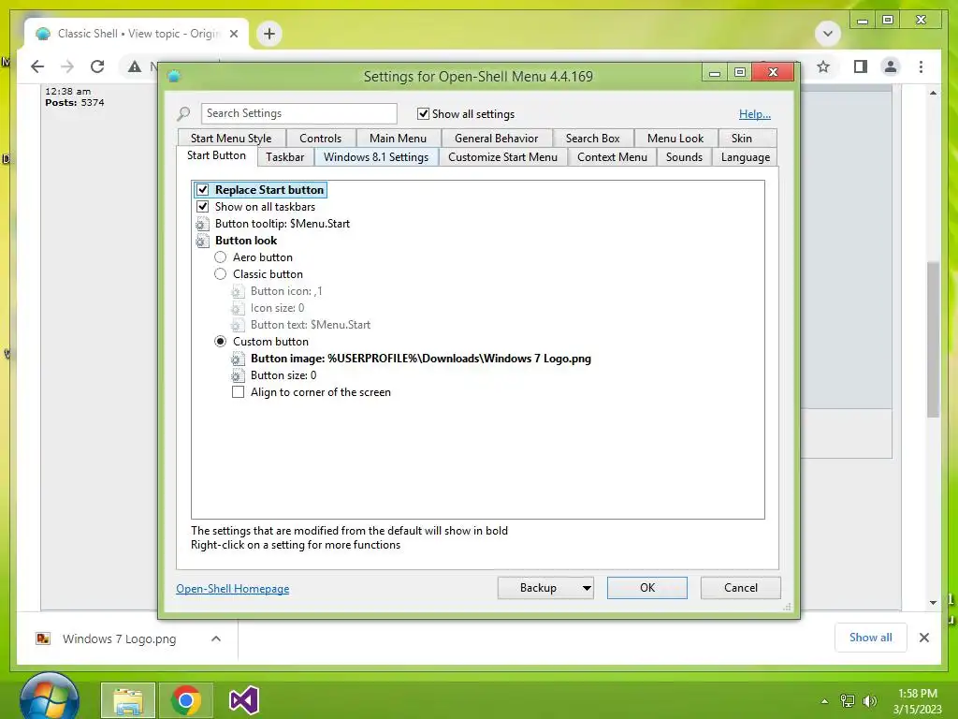Bookmark this page with the star

click(x=823, y=66)
